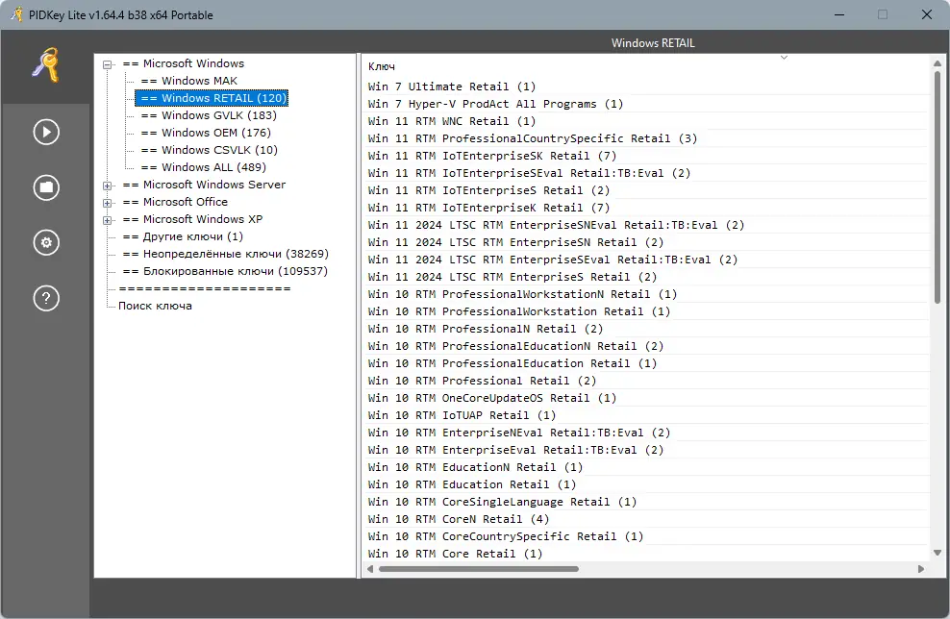The image size is (950, 619).
Task: Select Другие ключи (1) tree item
Action: [x=183, y=236]
